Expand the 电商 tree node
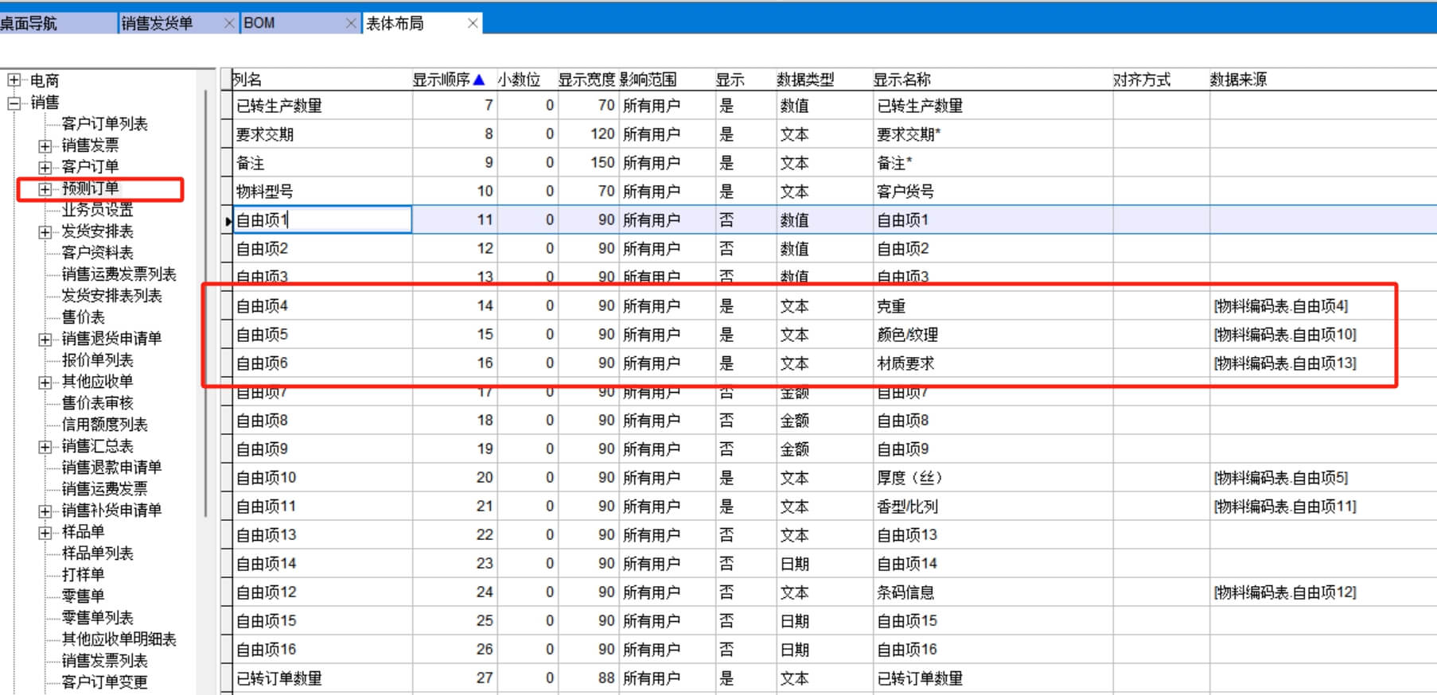This screenshot has height=695, width=1437. point(14,80)
